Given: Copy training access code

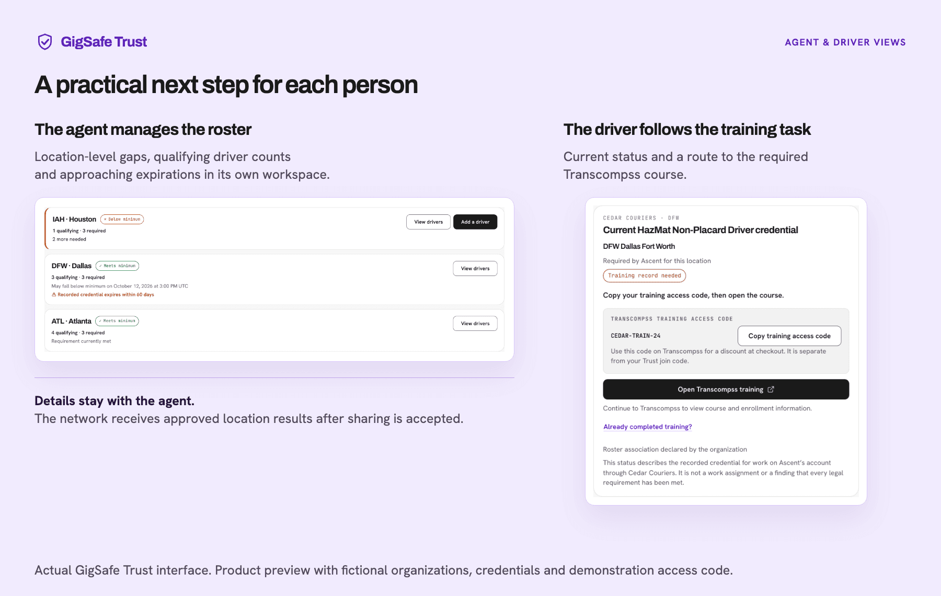Looking at the screenshot, I should (x=789, y=336).
